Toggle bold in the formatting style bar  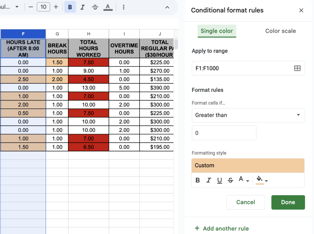click(198, 180)
